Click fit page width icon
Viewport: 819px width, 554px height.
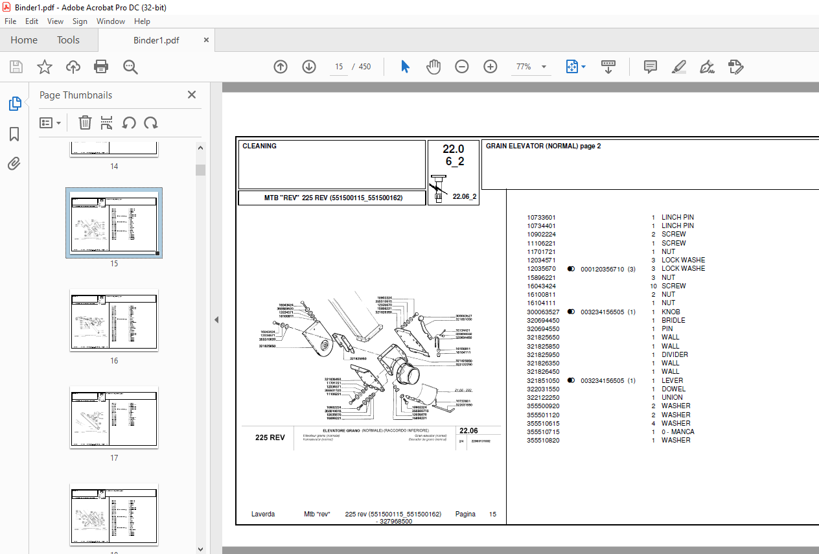(x=571, y=67)
